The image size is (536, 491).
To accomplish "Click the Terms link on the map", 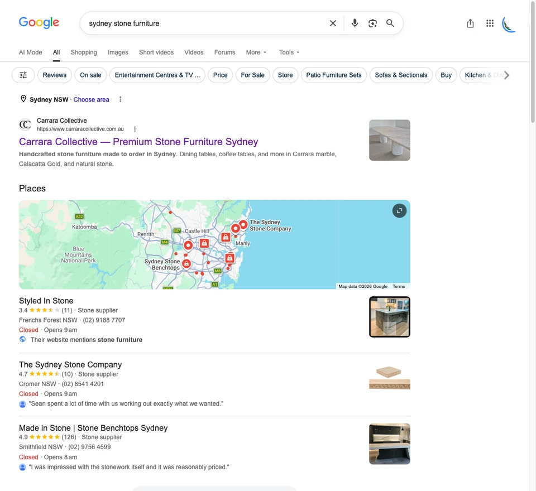I will click(x=399, y=286).
